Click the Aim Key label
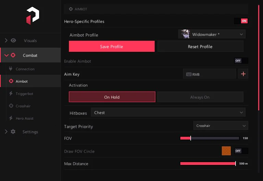Image resolution: width=263 pixels, height=181 pixels. click(x=72, y=74)
